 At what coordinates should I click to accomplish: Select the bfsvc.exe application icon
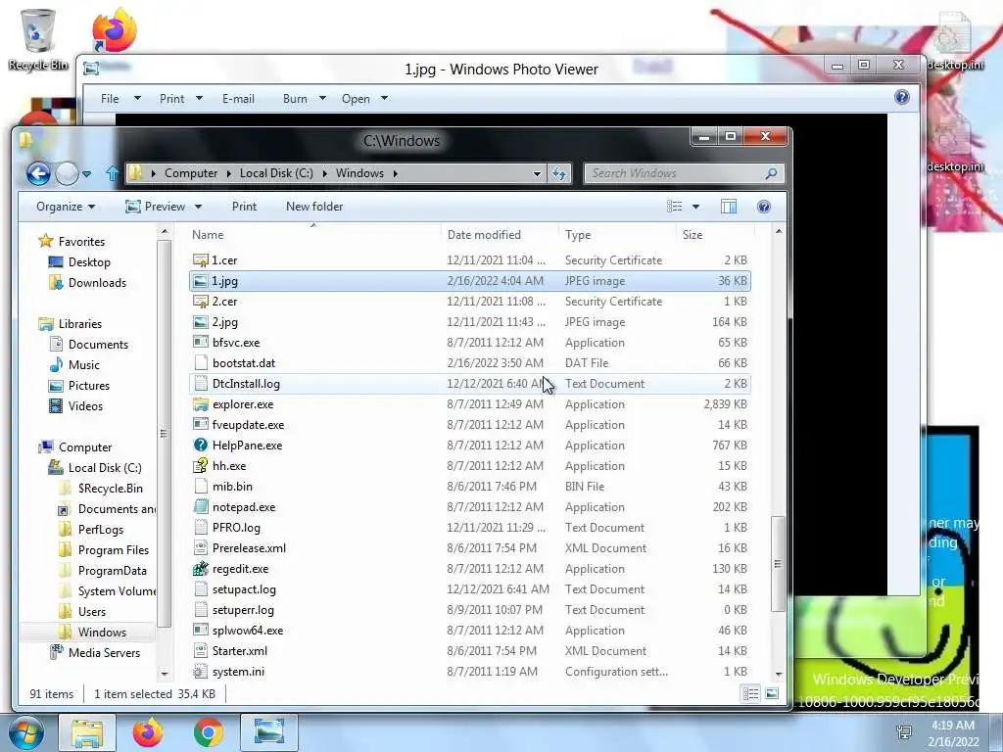coord(201,342)
